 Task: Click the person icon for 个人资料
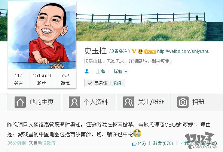(x=74, y=102)
